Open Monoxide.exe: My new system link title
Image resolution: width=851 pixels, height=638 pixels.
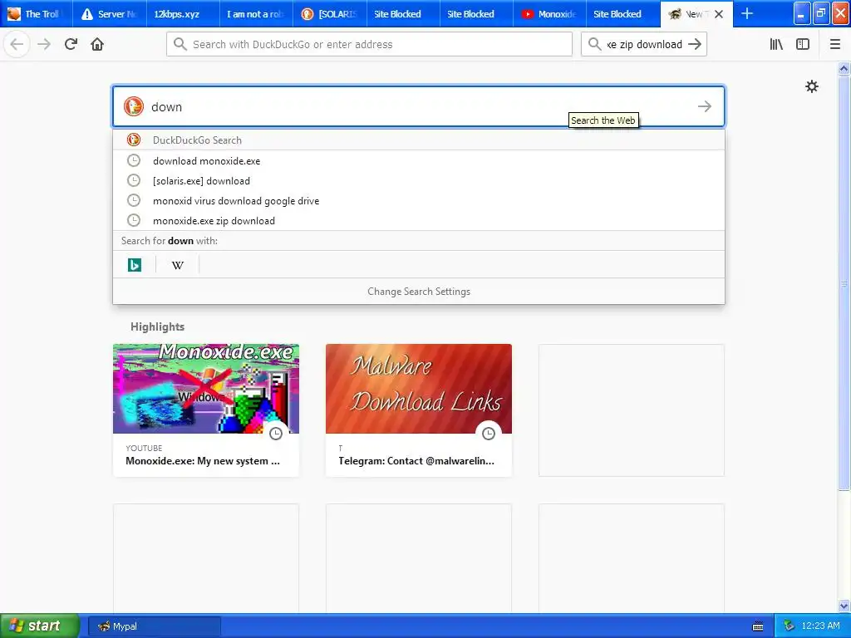point(203,461)
